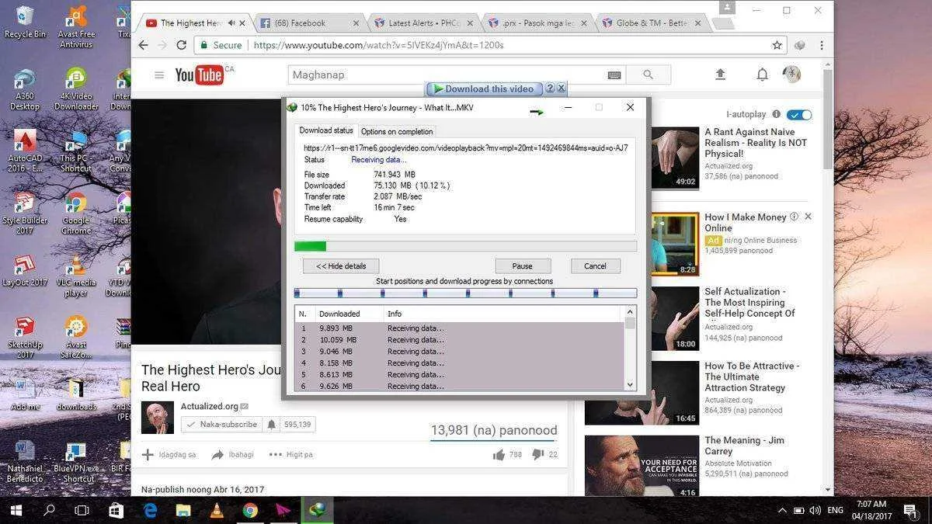Open the Chrome three-dot menu

pyautogui.click(x=822, y=45)
